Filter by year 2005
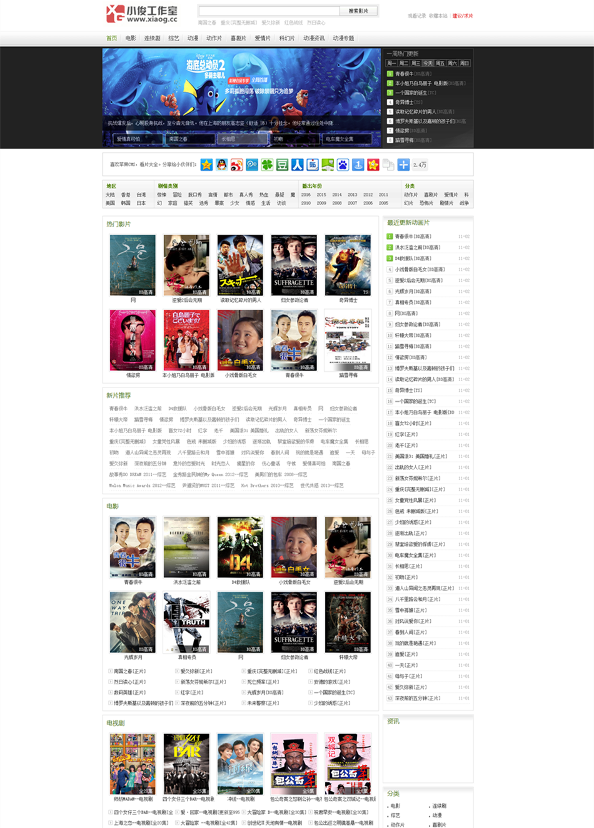The height and width of the screenshot is (828, 594). click(383, 203)
